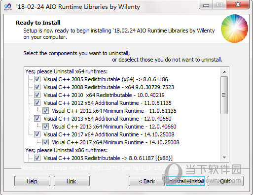Uncheck Visual C++ 2005 Redistributable (x64) 8.0.61186

37,79
